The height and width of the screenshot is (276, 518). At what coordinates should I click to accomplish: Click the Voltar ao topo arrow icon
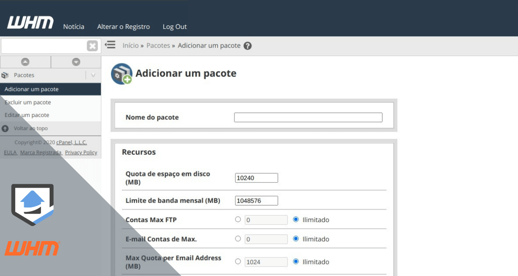tap(5, 129)
